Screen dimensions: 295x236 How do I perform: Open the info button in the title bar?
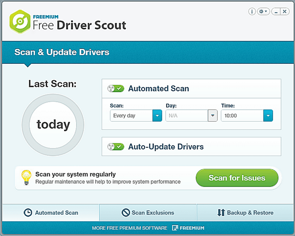click(252, 12)
